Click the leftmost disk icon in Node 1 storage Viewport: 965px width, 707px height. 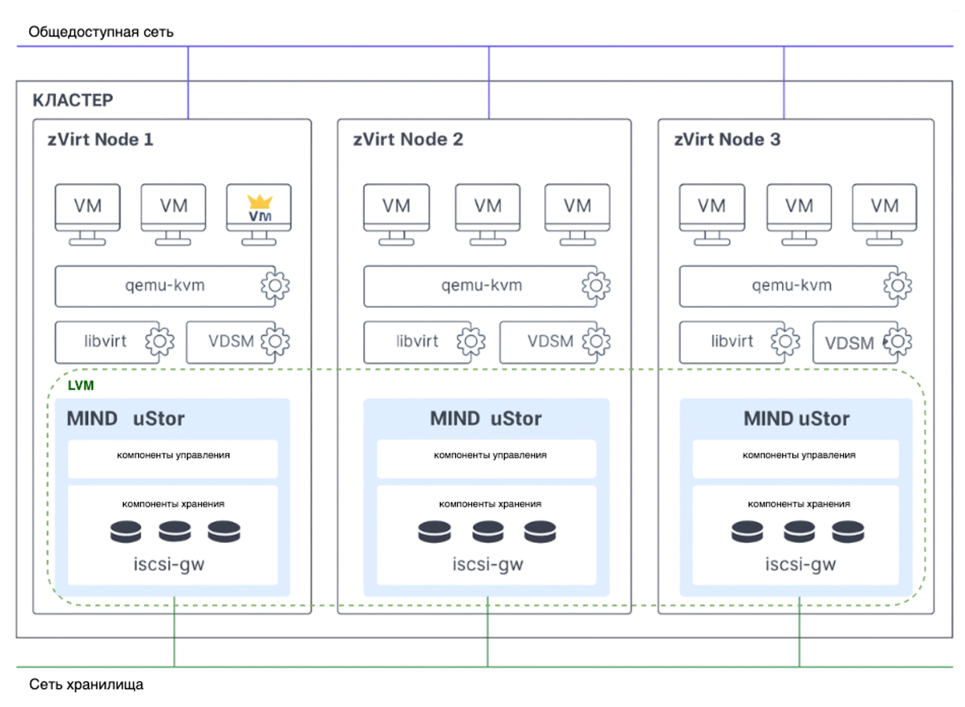(x=126, y=532)
